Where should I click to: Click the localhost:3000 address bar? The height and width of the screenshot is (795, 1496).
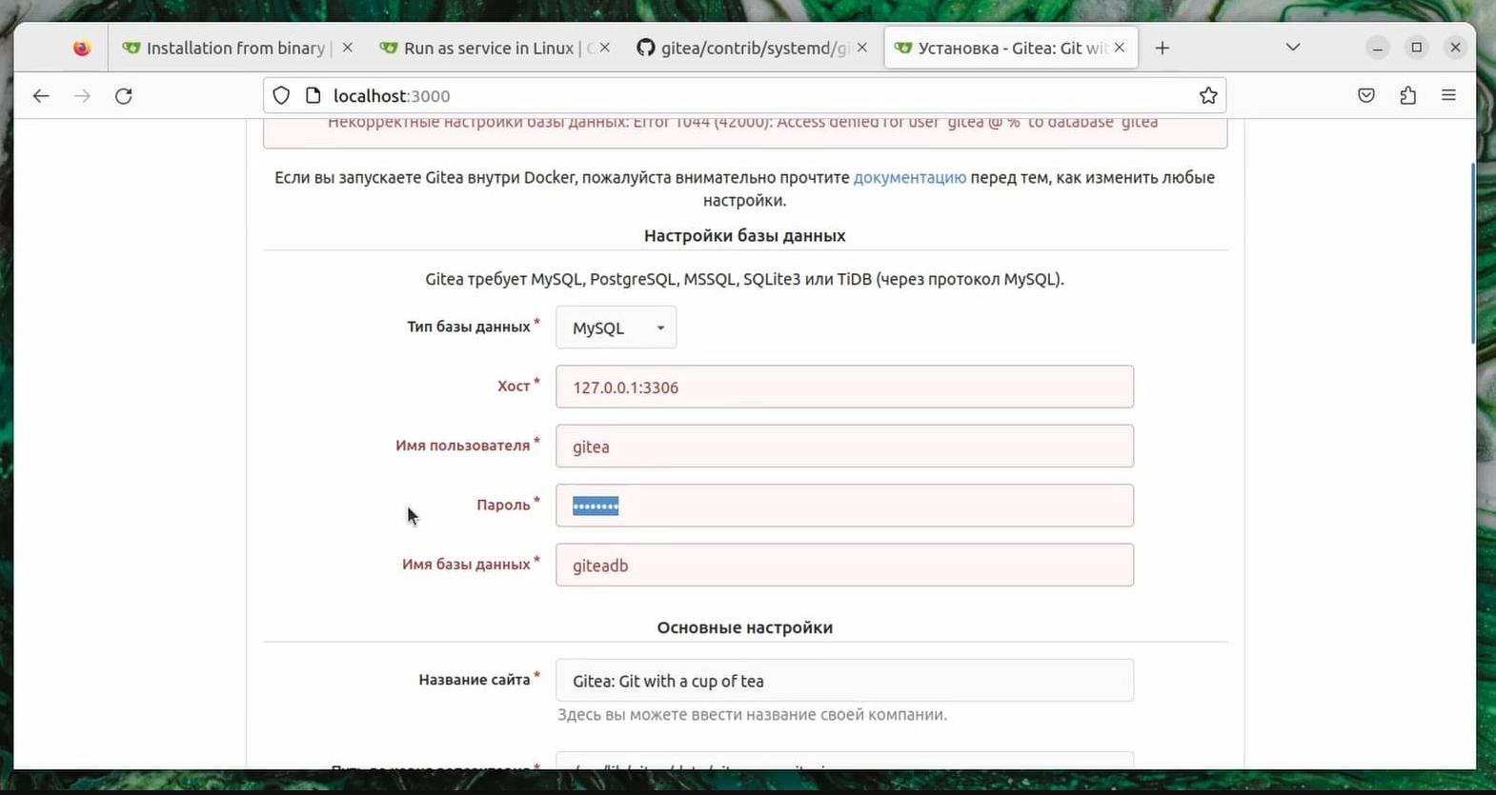[x=743, y=96]
